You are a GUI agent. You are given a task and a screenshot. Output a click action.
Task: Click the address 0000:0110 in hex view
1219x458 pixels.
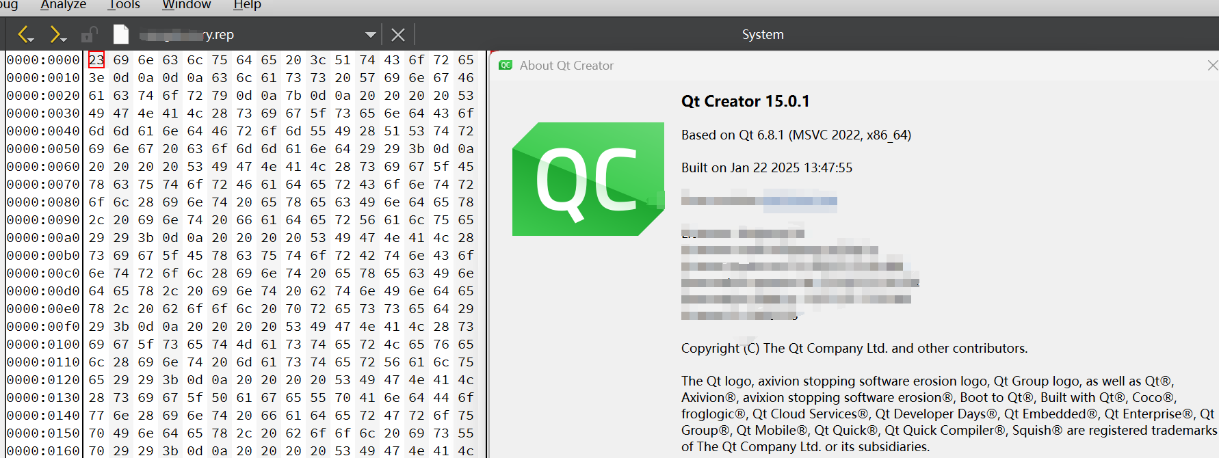tap(43, 362)
